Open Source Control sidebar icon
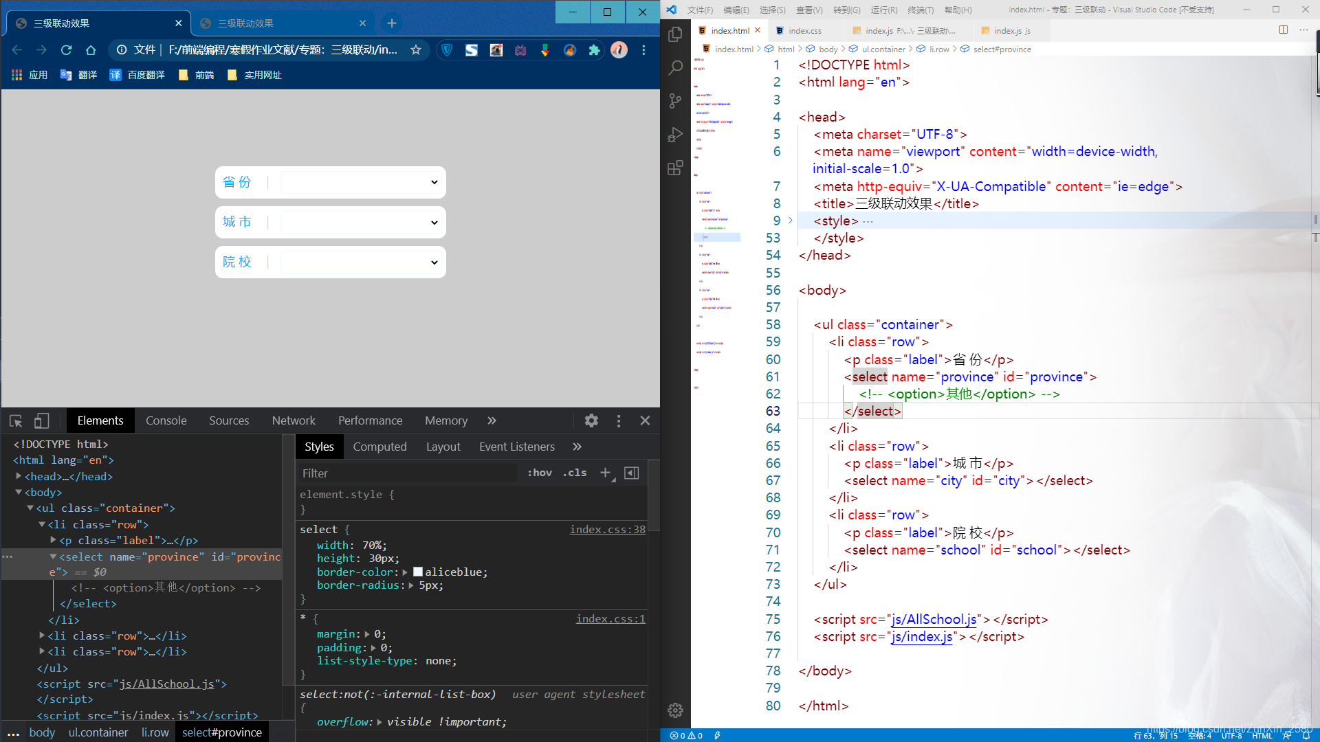The width and height of the screenshot is (1320, 742). 675,101
